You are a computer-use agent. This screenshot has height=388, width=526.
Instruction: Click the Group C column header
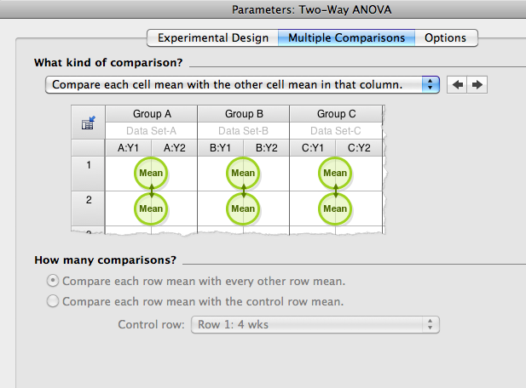click(x=336, y=114)
